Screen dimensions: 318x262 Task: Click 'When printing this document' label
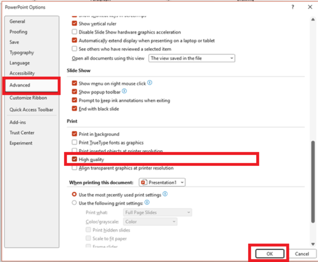(x=101, y=182)
